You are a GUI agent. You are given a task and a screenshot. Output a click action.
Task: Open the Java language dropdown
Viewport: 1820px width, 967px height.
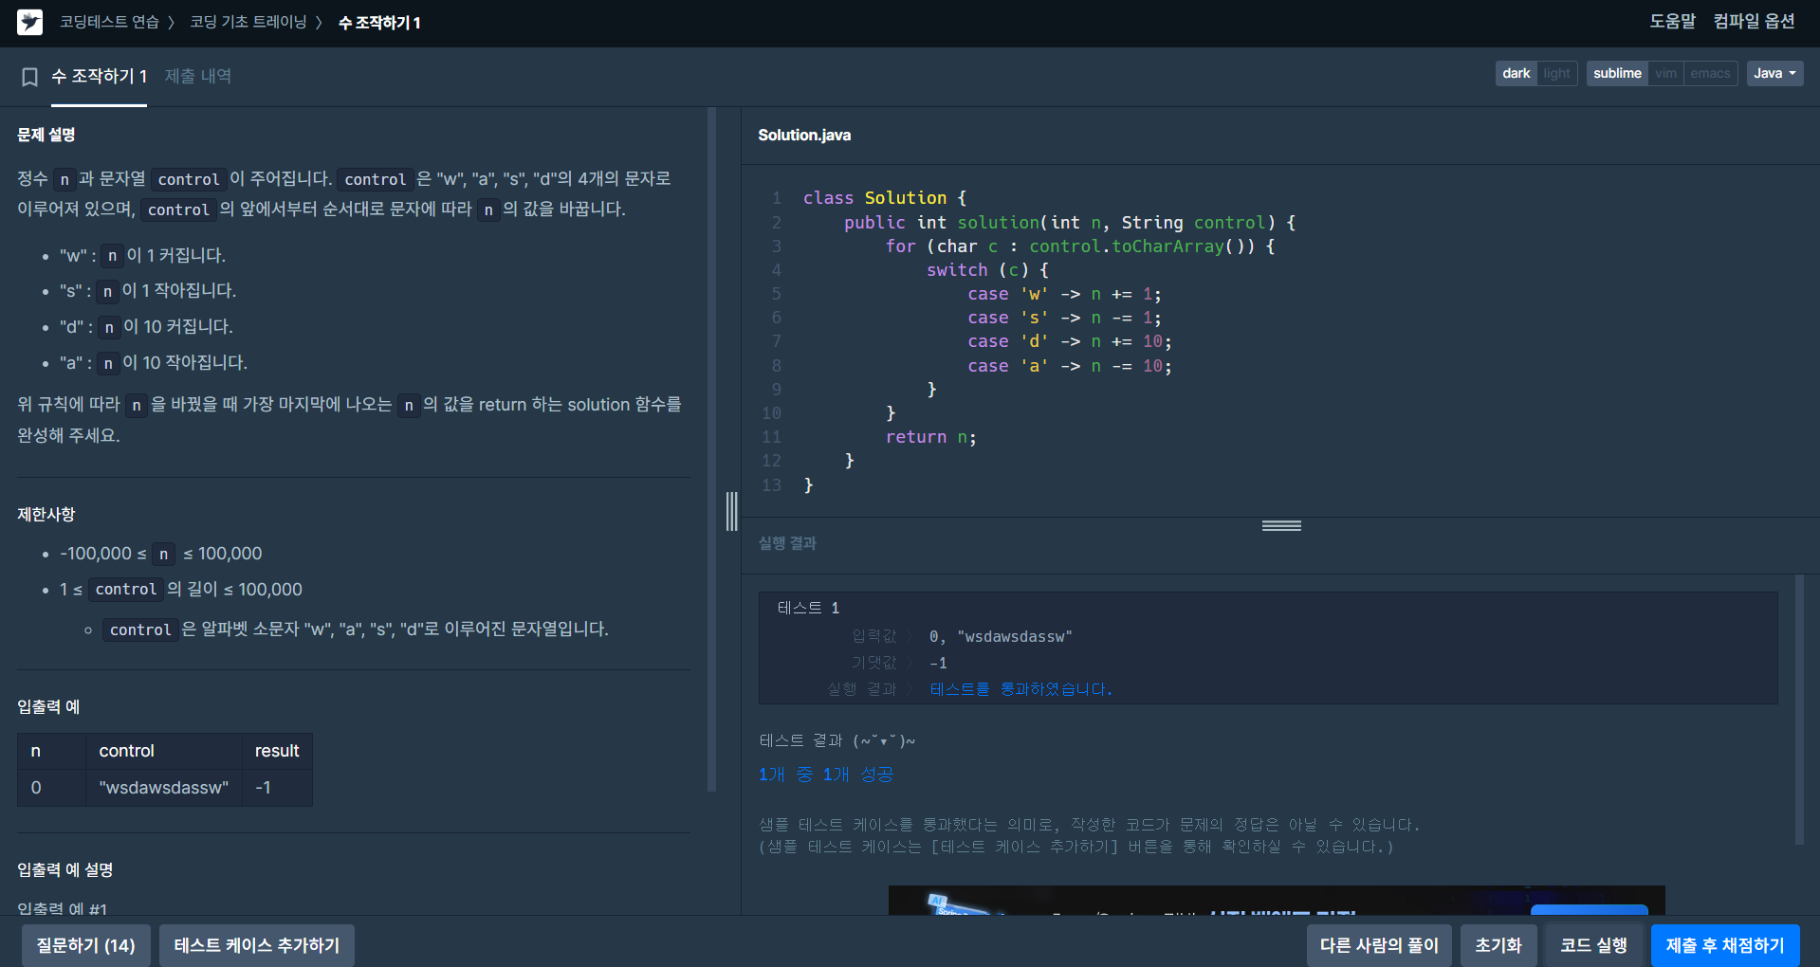[1774, 73]
